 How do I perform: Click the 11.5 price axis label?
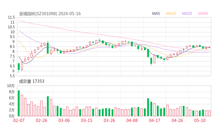coord(11,17)
